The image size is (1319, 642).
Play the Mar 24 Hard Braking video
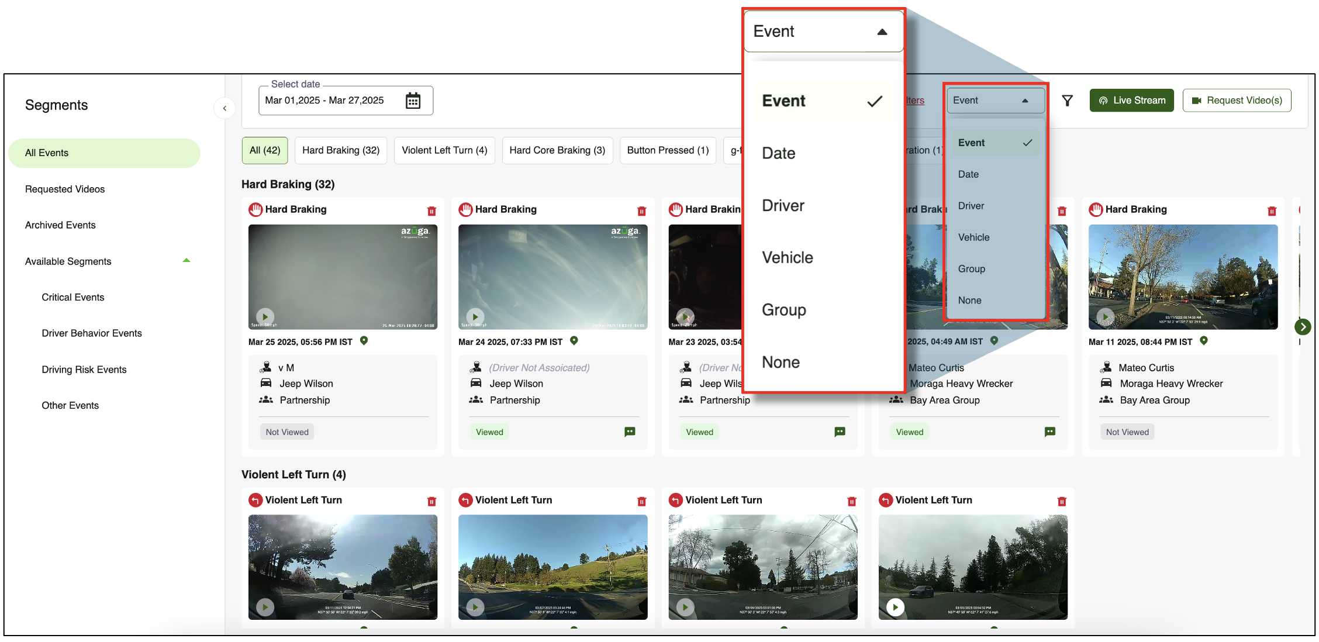tap(475, 317)
